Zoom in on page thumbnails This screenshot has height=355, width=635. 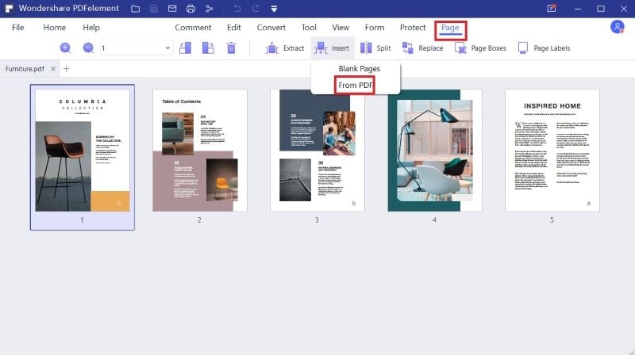(65, 48)
